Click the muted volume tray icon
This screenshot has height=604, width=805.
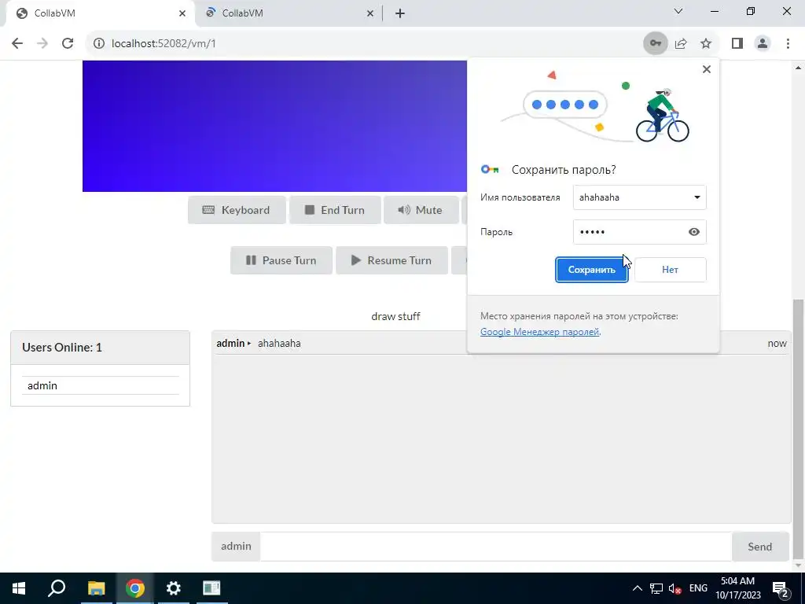[675, 588]
